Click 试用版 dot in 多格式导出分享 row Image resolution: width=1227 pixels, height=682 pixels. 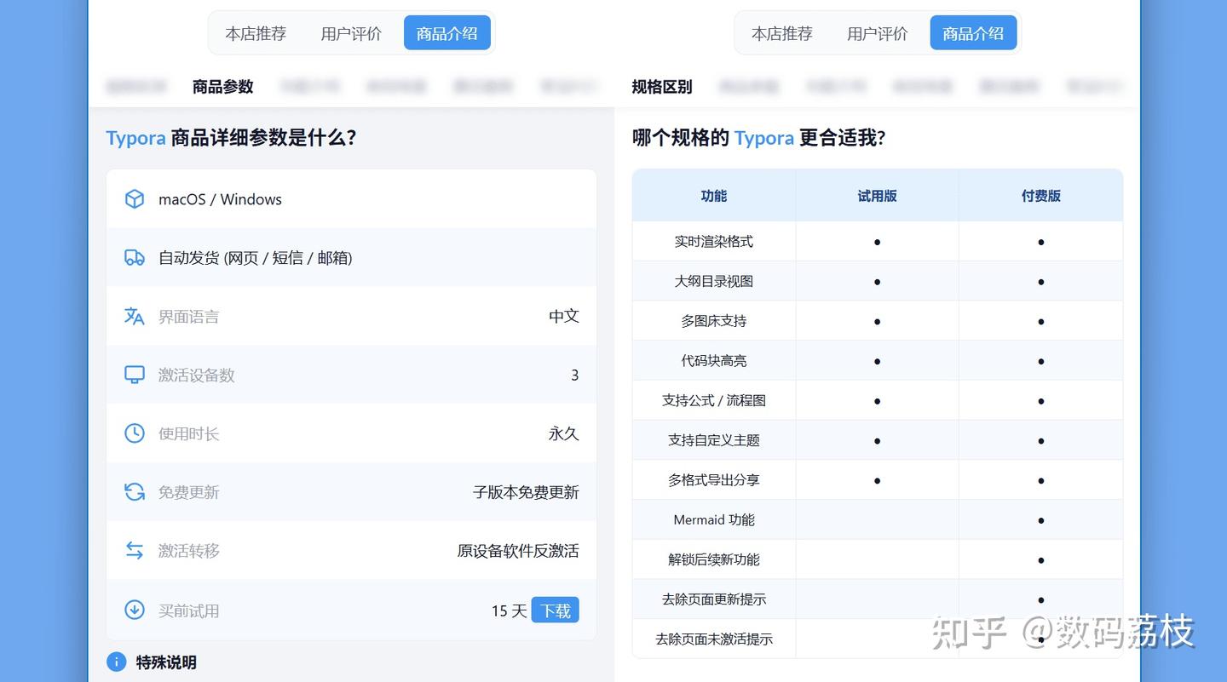coord(878,480)
